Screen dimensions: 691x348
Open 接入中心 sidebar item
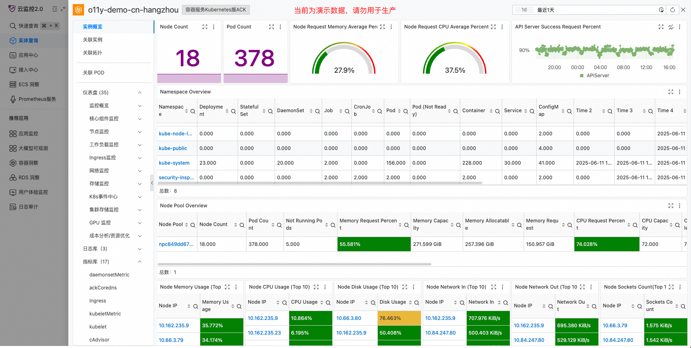tap(28, 70)
